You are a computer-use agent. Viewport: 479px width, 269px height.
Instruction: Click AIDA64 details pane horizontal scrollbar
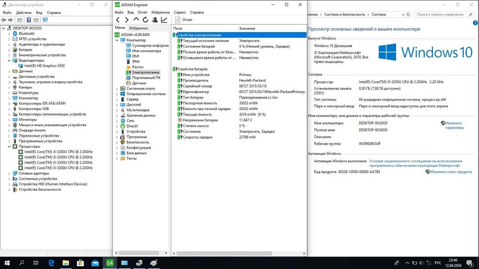[x=224, y=253]
